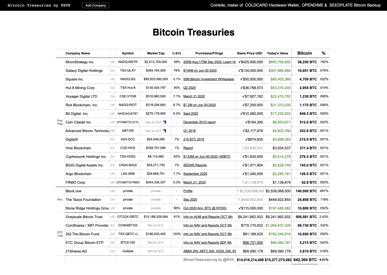
Task: Open the SEEDPLATE Bitcoin Backup link
Action: click(355, 5)
